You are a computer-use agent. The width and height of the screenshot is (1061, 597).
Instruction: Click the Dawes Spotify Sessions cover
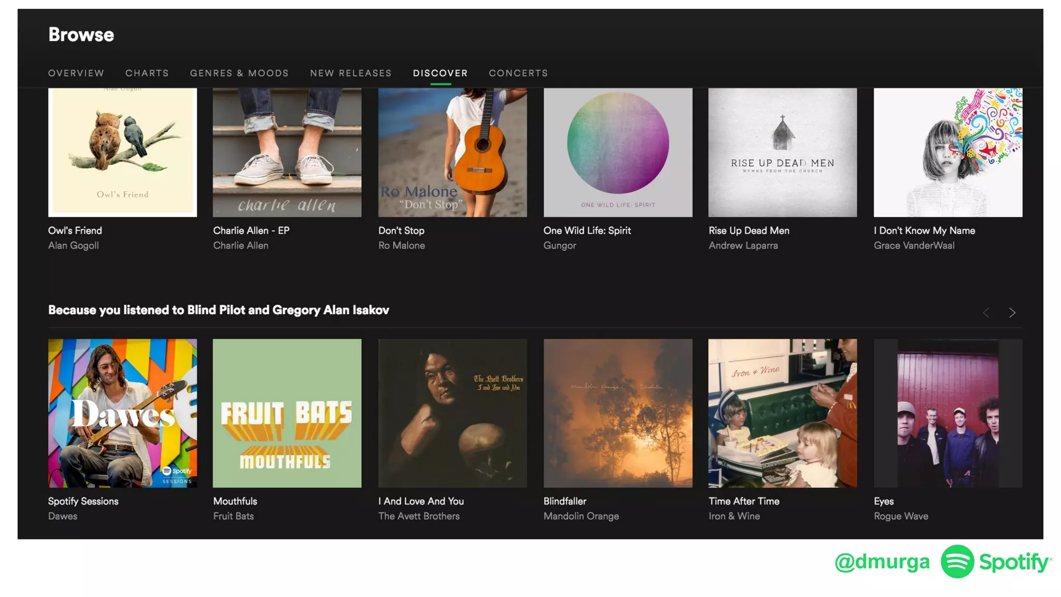(122, 413)
